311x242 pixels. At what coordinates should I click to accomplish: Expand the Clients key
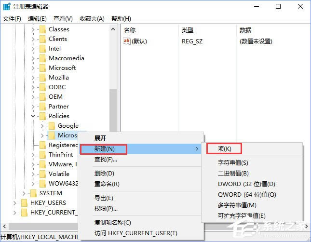point(33,39)
